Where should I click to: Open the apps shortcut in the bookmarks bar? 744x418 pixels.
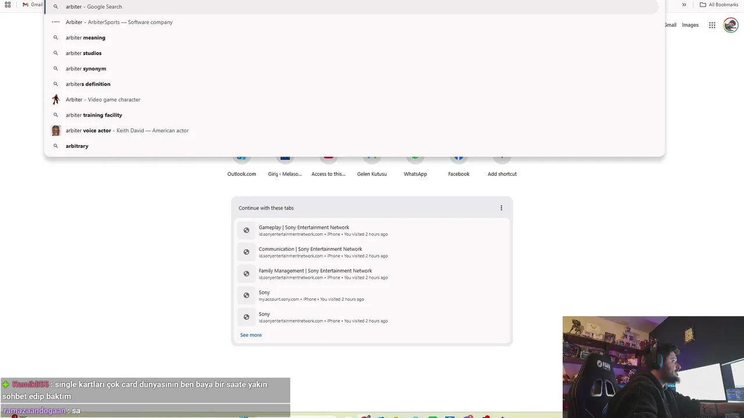[8, 5]
